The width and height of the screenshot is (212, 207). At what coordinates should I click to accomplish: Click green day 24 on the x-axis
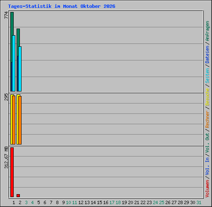tap(155, 202)
